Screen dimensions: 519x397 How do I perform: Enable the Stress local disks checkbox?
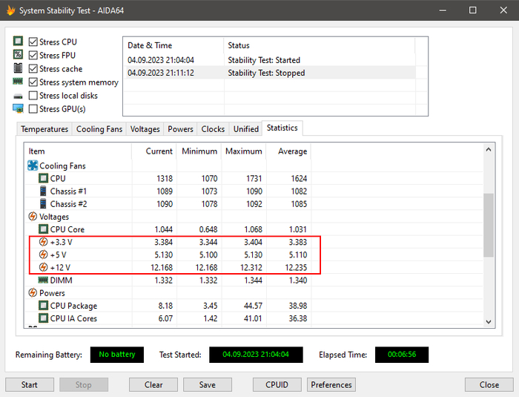click(33, 96)
